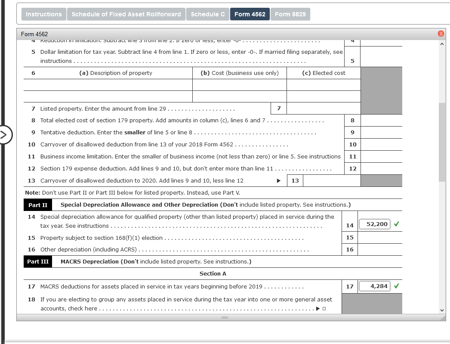This screenshot has height=344, width=450.
Task: Click the arrow triangle before line 13
Action: (x=279, y=180)
